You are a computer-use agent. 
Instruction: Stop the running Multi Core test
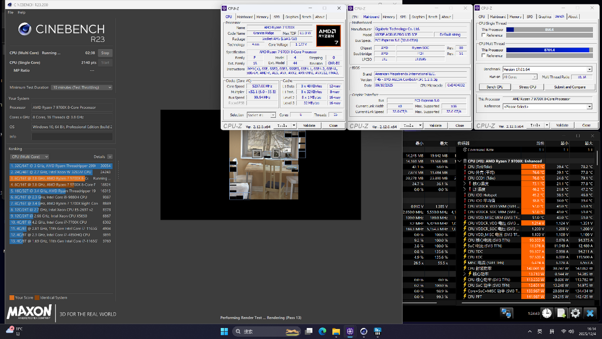coord(105,53)
